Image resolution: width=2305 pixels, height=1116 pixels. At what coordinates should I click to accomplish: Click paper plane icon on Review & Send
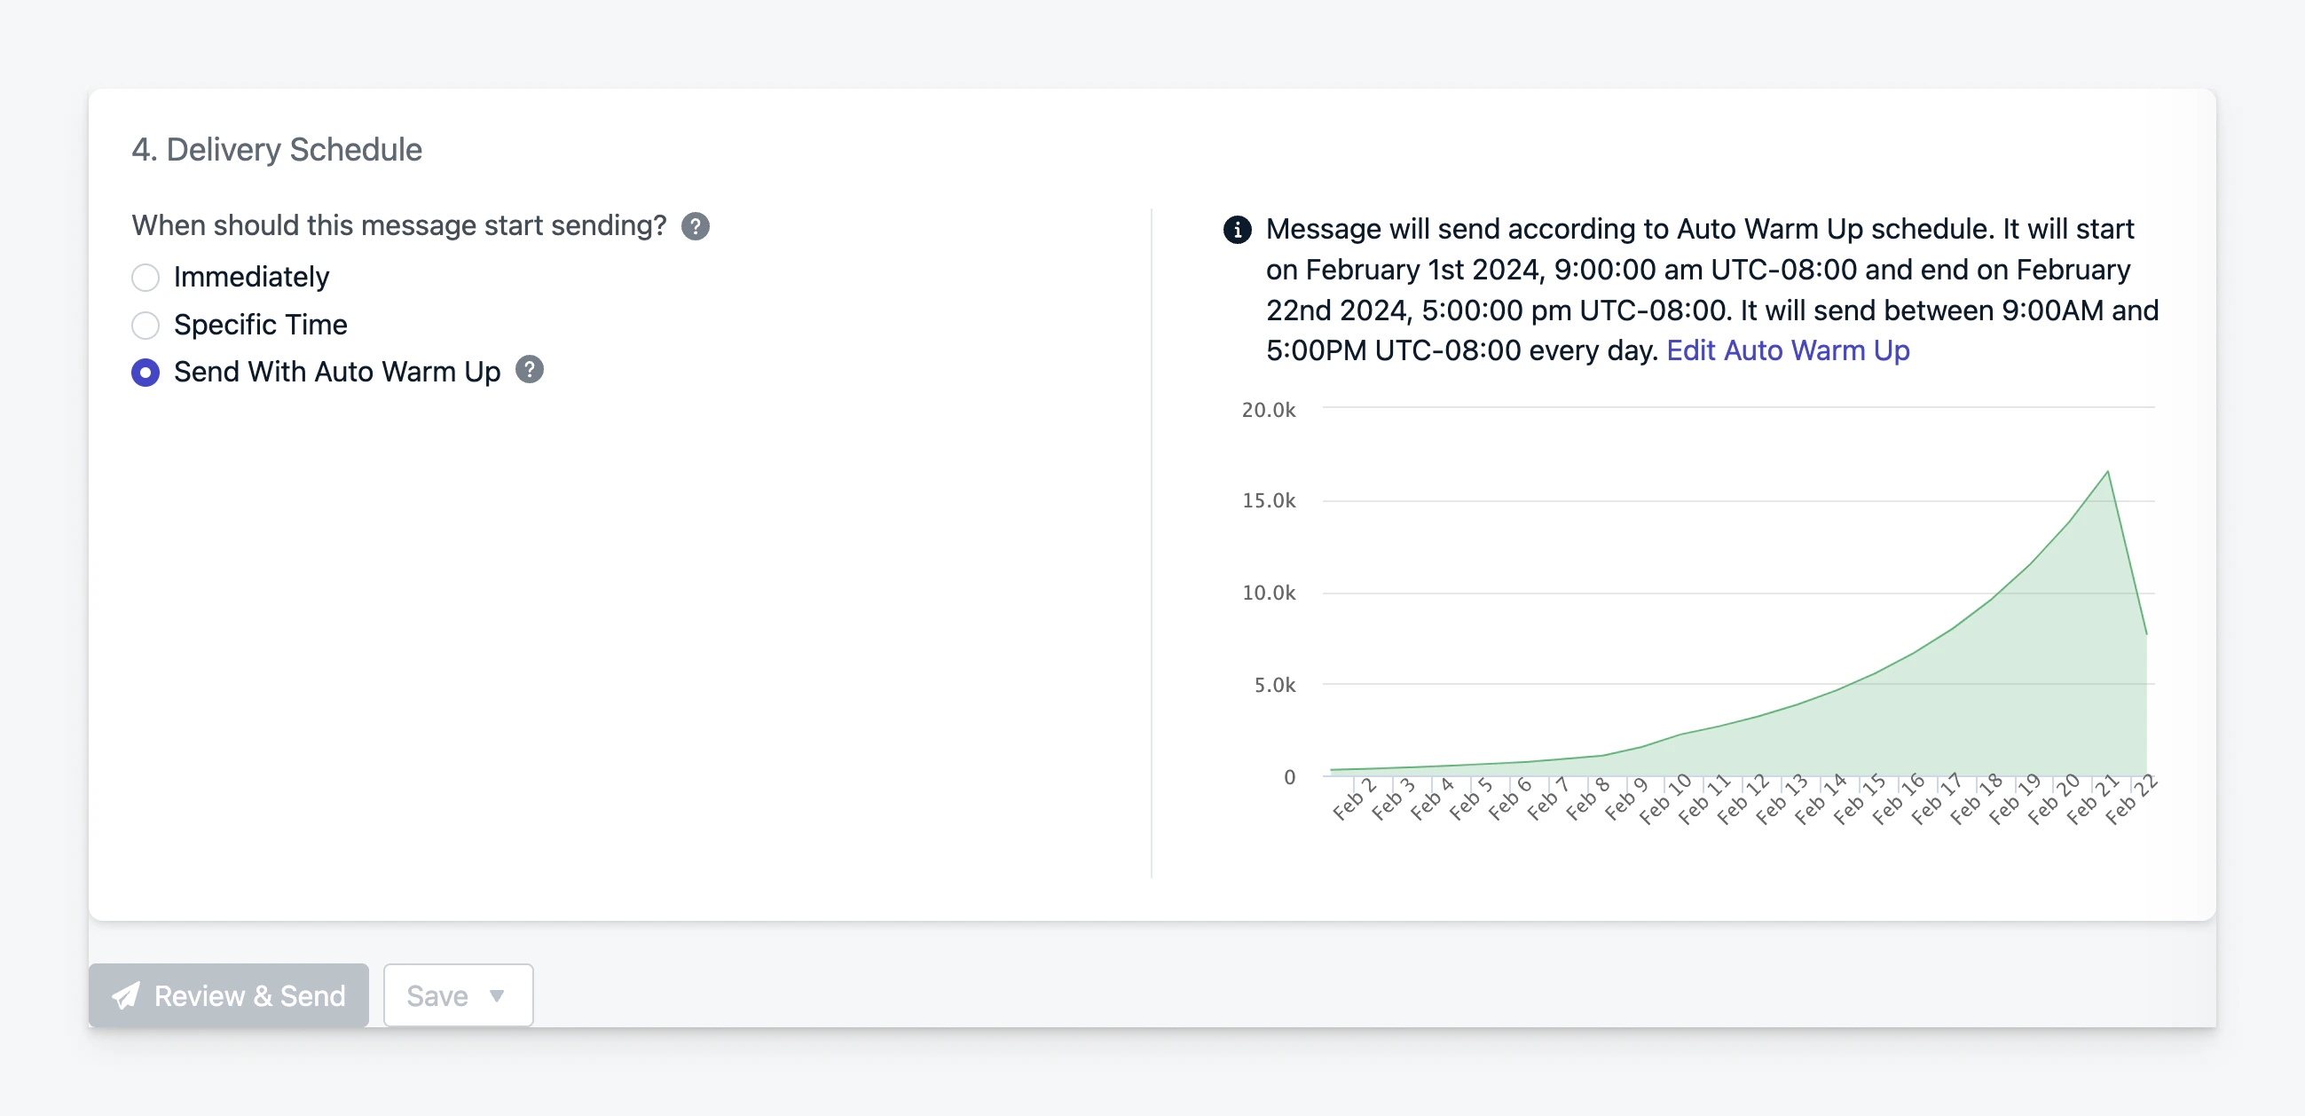[125, 995]
